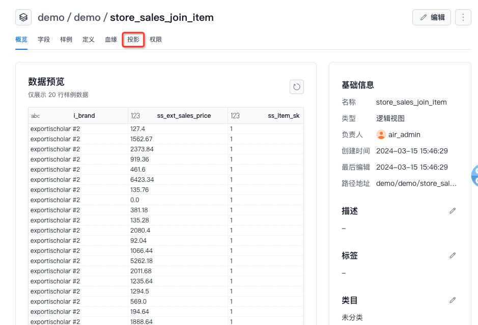Click the i_brand column header
The height and width of the screenshot is (325, 478).
(x=84, y=116)
